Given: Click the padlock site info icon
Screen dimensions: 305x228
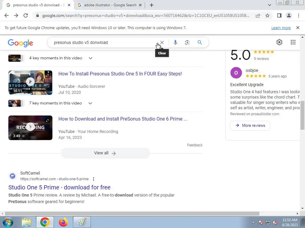Looking at the screenshot, I should 38,15.
